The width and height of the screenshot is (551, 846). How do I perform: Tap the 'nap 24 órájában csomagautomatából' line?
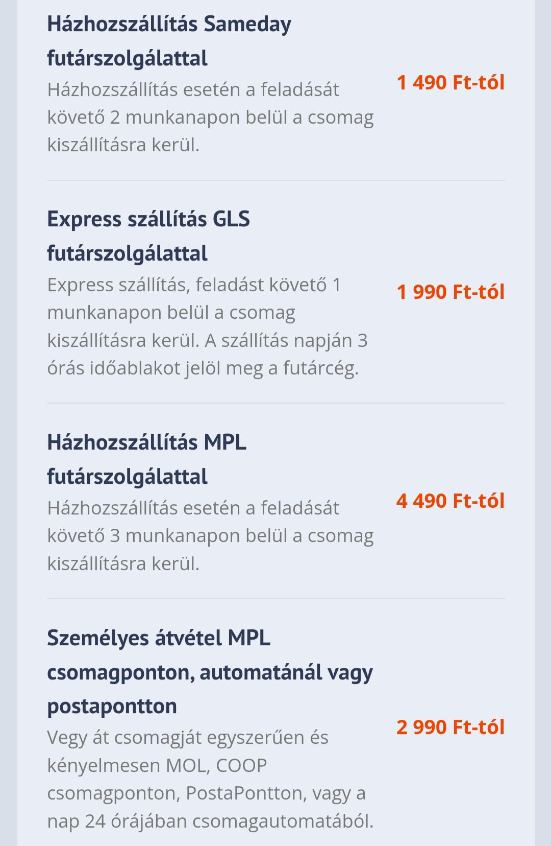[x=210, y=821]
